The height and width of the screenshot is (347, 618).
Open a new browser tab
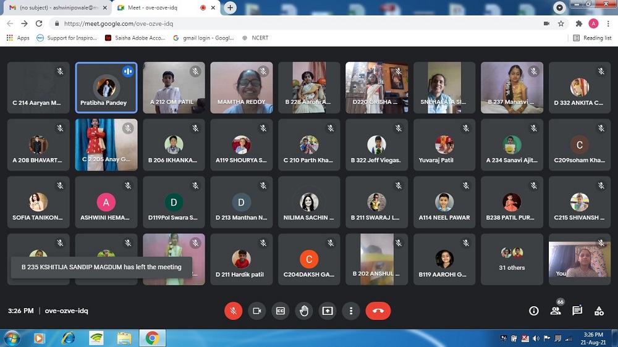click(x=231, y=7)
